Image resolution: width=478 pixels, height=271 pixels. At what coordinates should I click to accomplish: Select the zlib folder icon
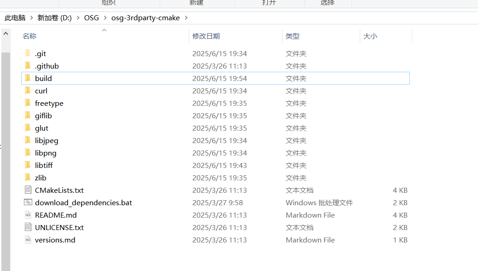pos(28,178)
